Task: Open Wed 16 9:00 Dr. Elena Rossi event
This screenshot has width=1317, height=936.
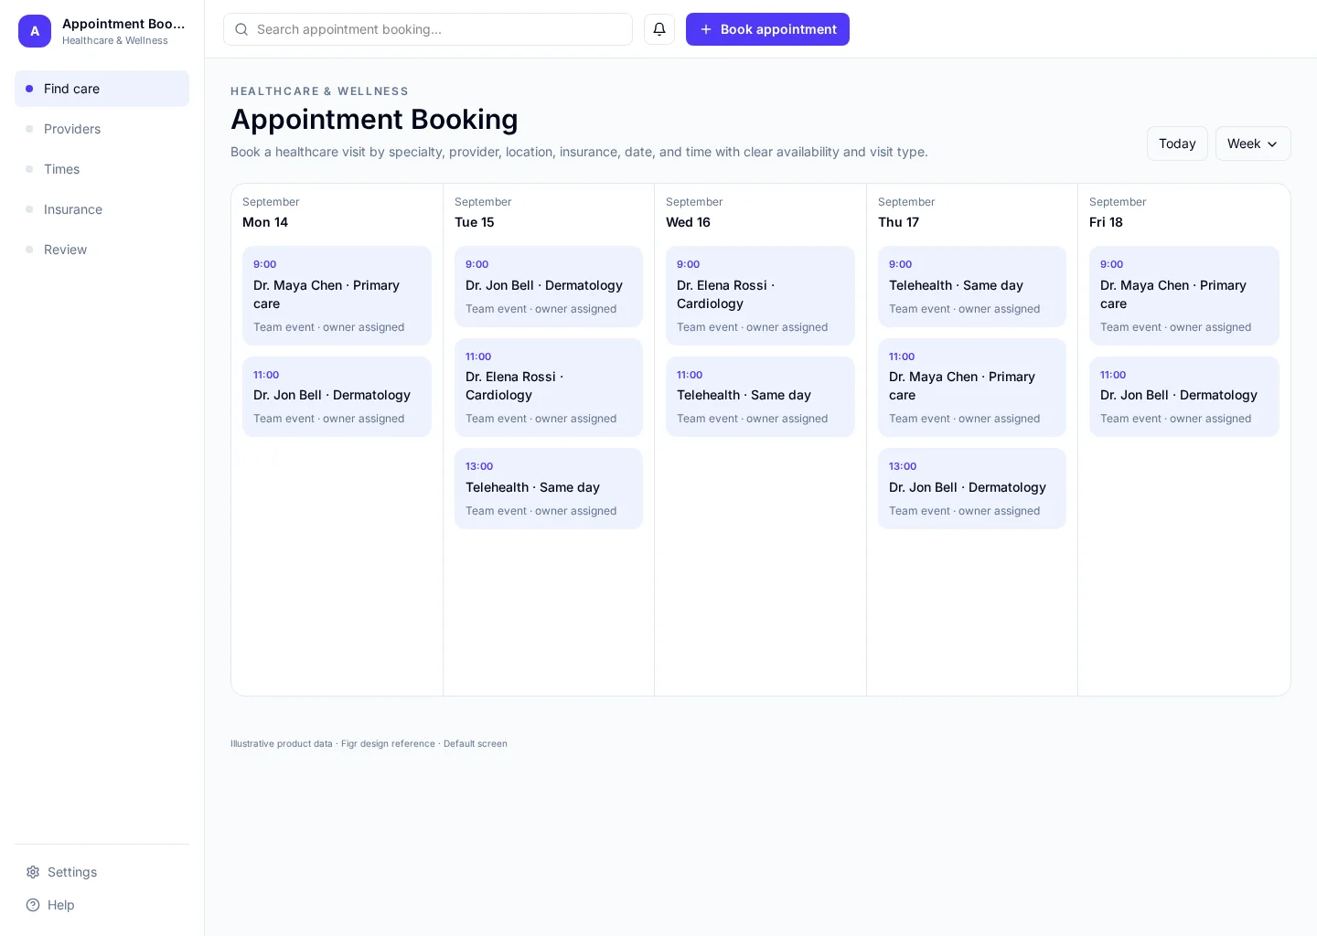Action: point(760,295)
